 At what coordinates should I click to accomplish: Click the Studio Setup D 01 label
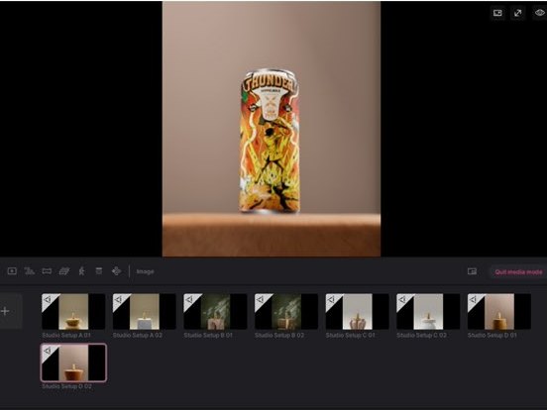pos(492,335)
